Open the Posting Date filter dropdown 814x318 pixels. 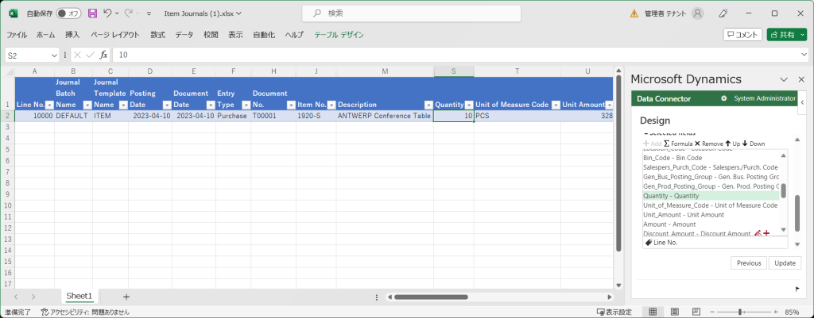click(167, 105)
